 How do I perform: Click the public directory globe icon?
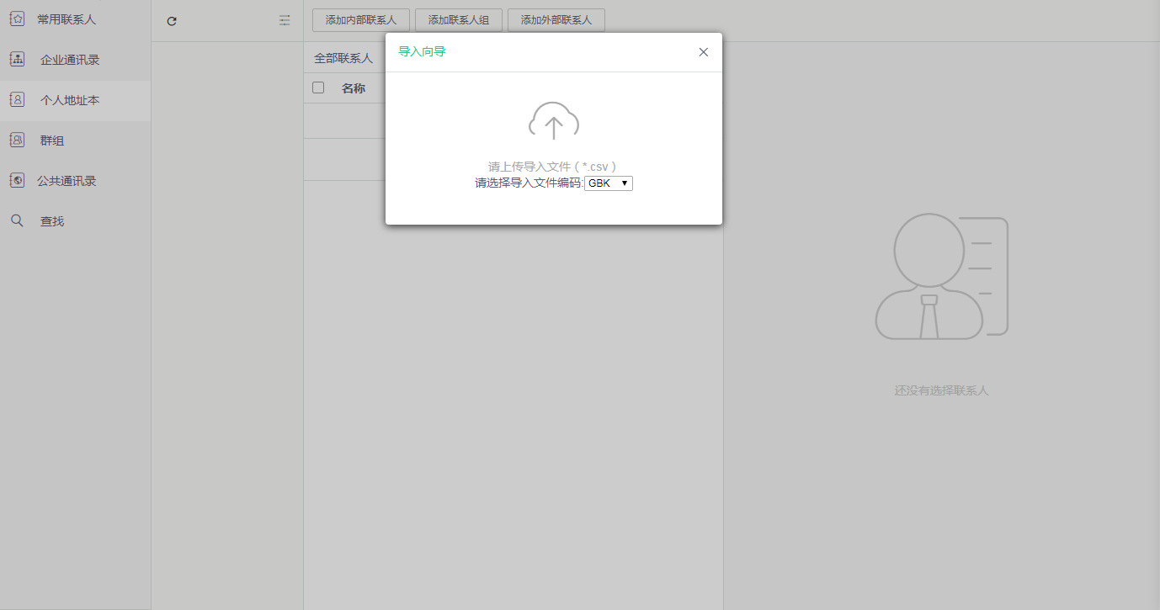[17, 180]
